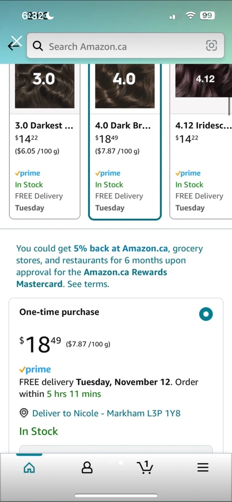
Task: Tap the search magnifying glass icon
Action: click(x=38, y=46)
